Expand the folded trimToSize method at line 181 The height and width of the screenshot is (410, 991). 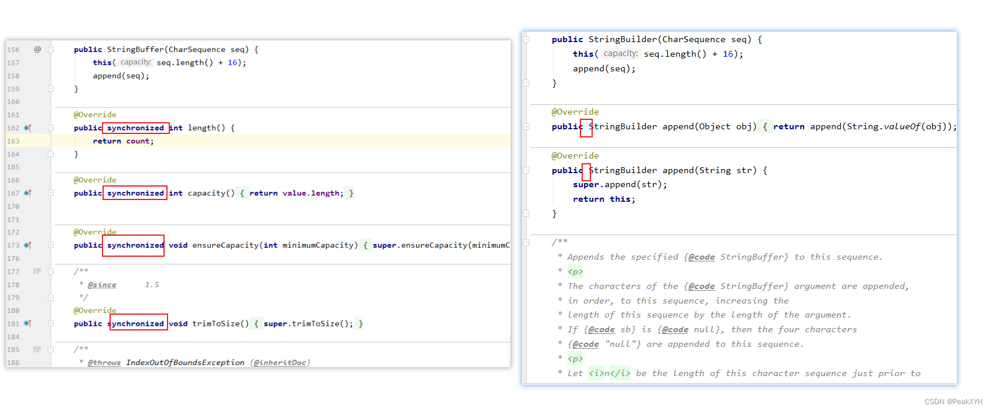pyautogui.click(x=51, y=323)
